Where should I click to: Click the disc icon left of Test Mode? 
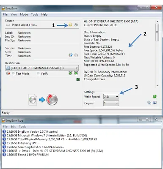point(8,74)
